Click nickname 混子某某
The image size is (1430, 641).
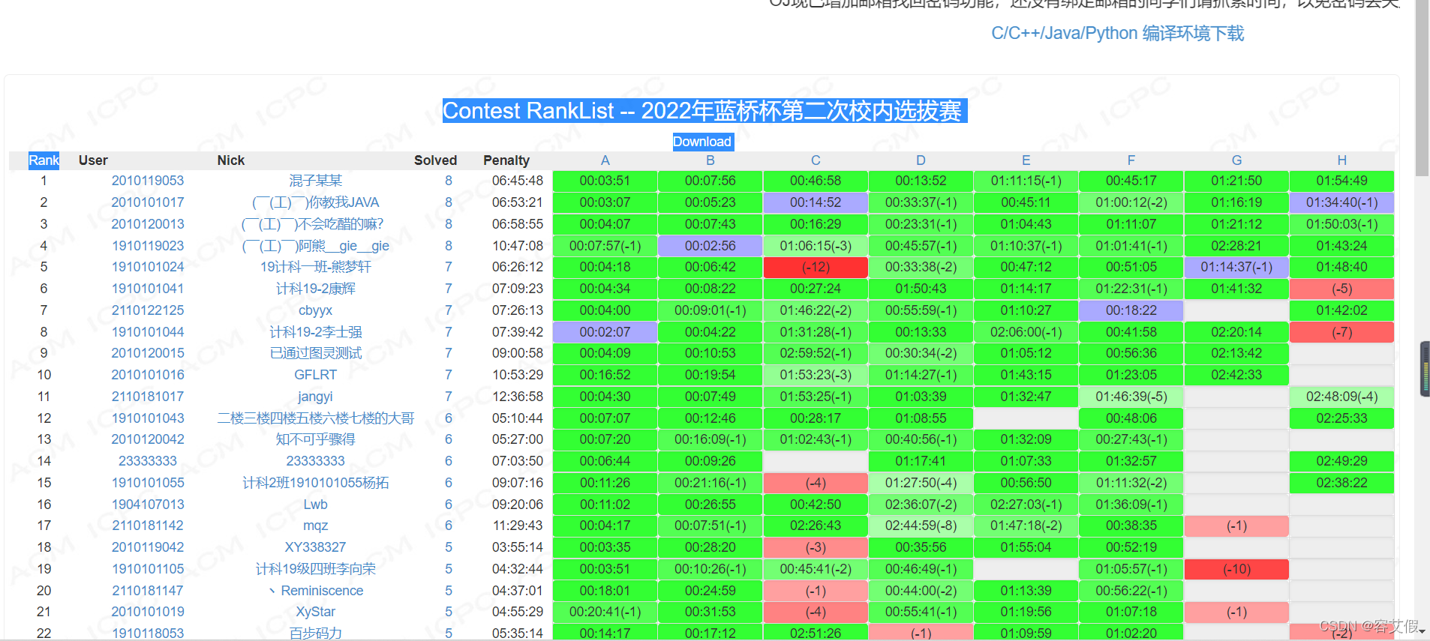click(315, 181)
